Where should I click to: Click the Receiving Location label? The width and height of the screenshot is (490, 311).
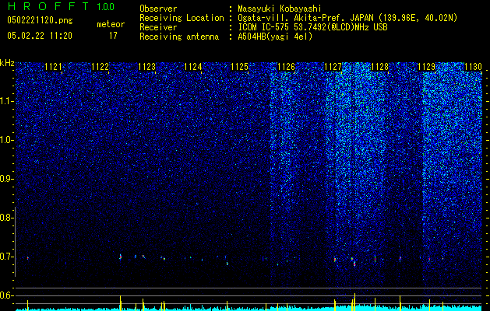coord(182,18)
